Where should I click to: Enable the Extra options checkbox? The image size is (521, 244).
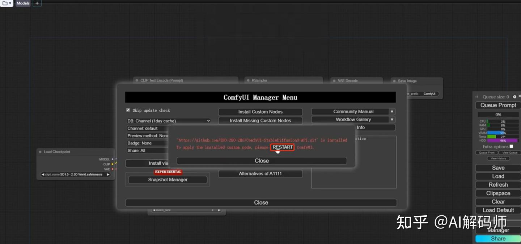click(512, 146)
